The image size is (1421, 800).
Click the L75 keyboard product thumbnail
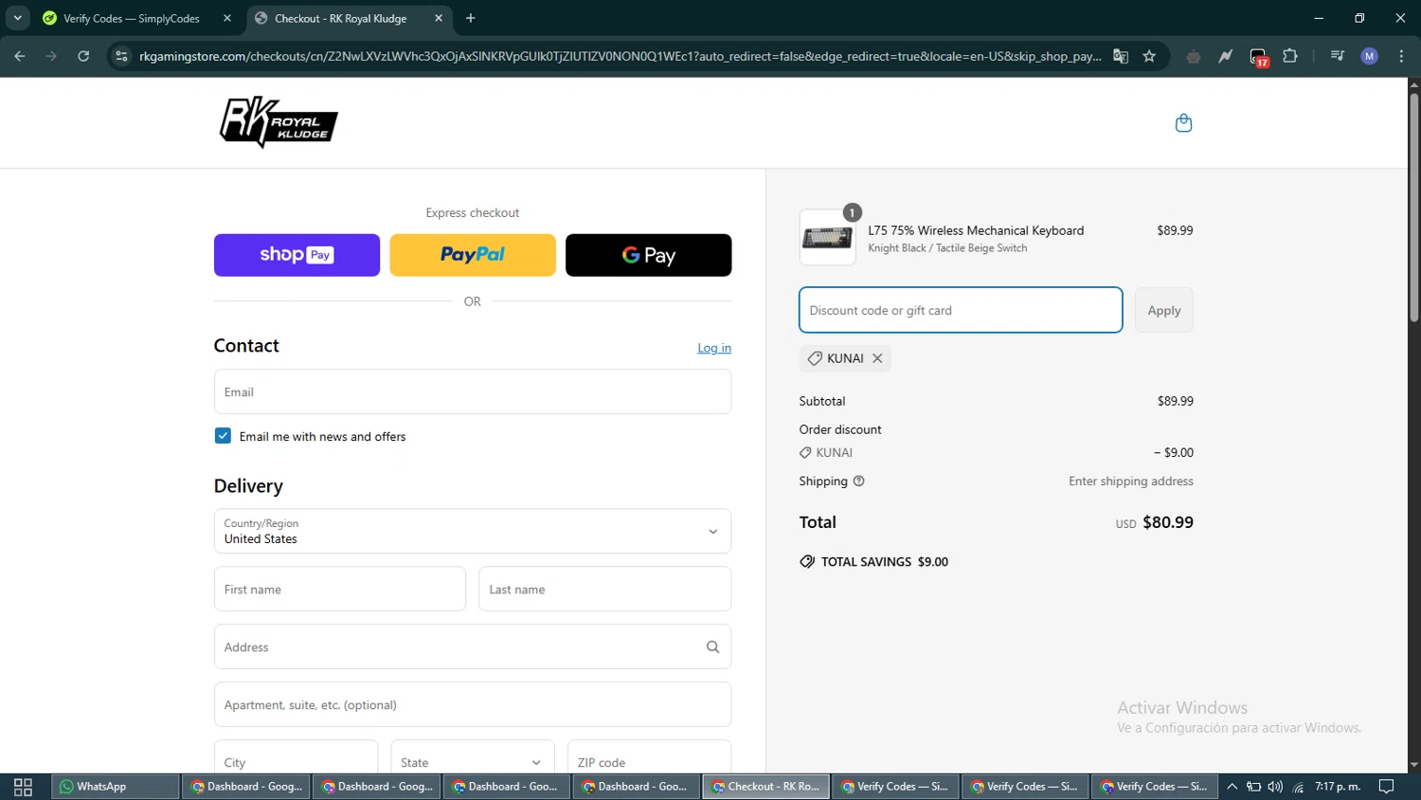tap(827, 238)
